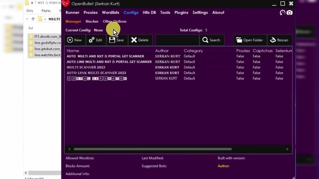Click the config list scroll right arrow
This screenshot has height=179, width=319.
(287, 149)
